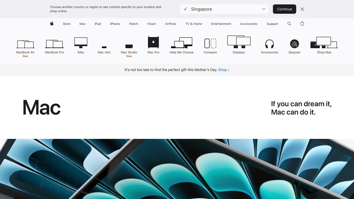Expand the Singapore country dropdown
Image resolution: width=354 pixels, height=199 pixels.
(x=224, y=9)
